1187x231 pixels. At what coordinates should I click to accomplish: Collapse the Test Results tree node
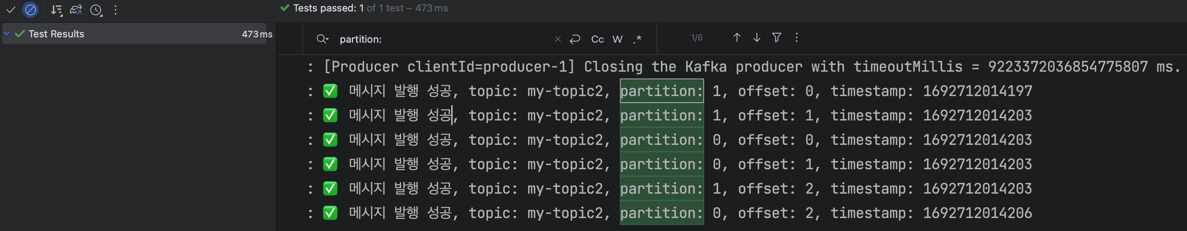pyautogui.click(x=7, y=34)
